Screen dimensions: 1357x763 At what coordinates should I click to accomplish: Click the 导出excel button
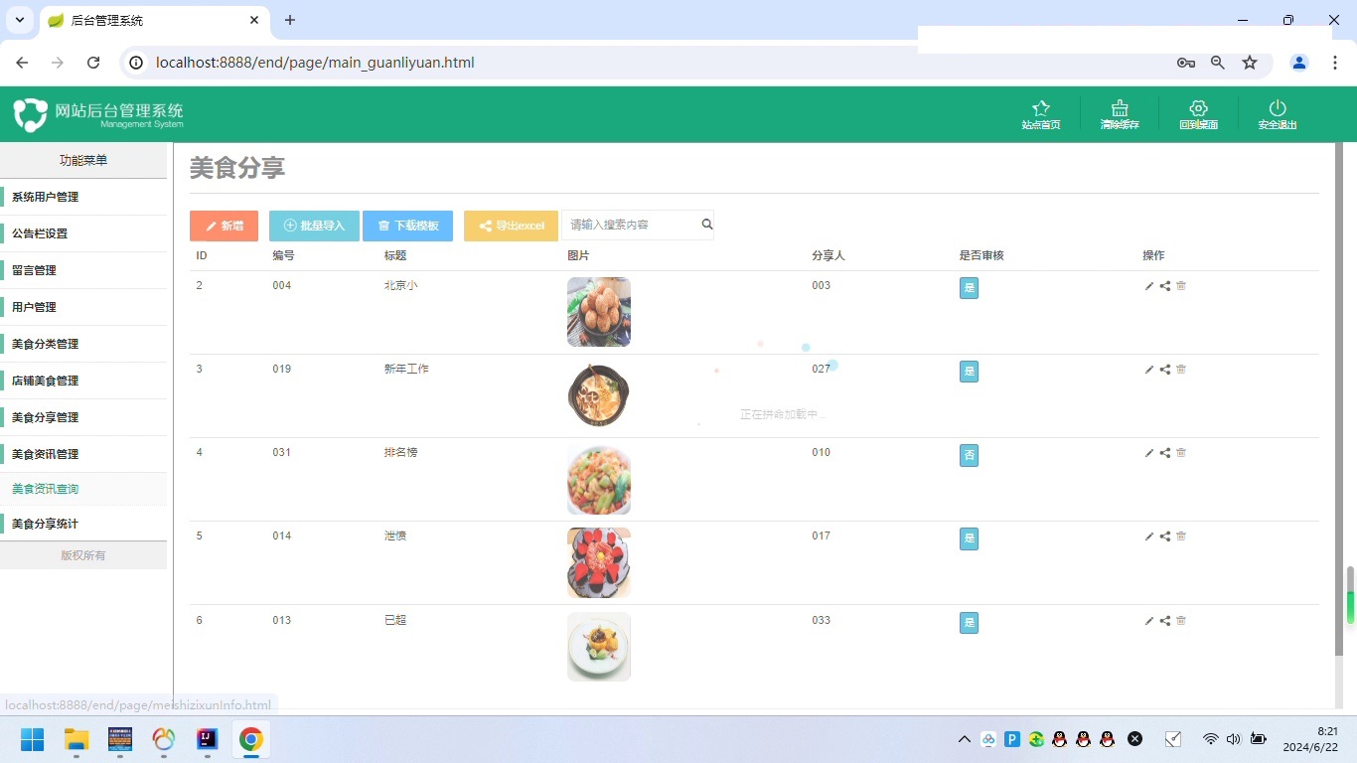tap(511, 226)
